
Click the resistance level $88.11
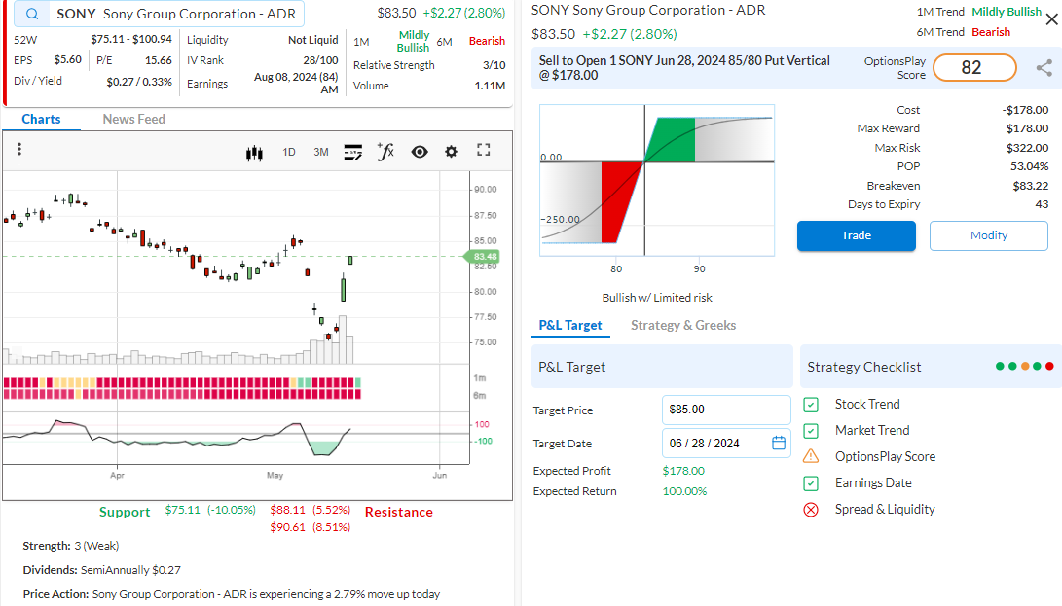click(x=288, y=510)
